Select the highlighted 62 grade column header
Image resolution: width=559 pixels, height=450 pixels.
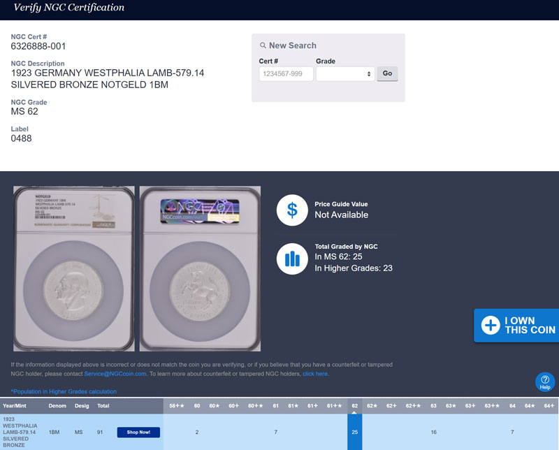point(355,405)
